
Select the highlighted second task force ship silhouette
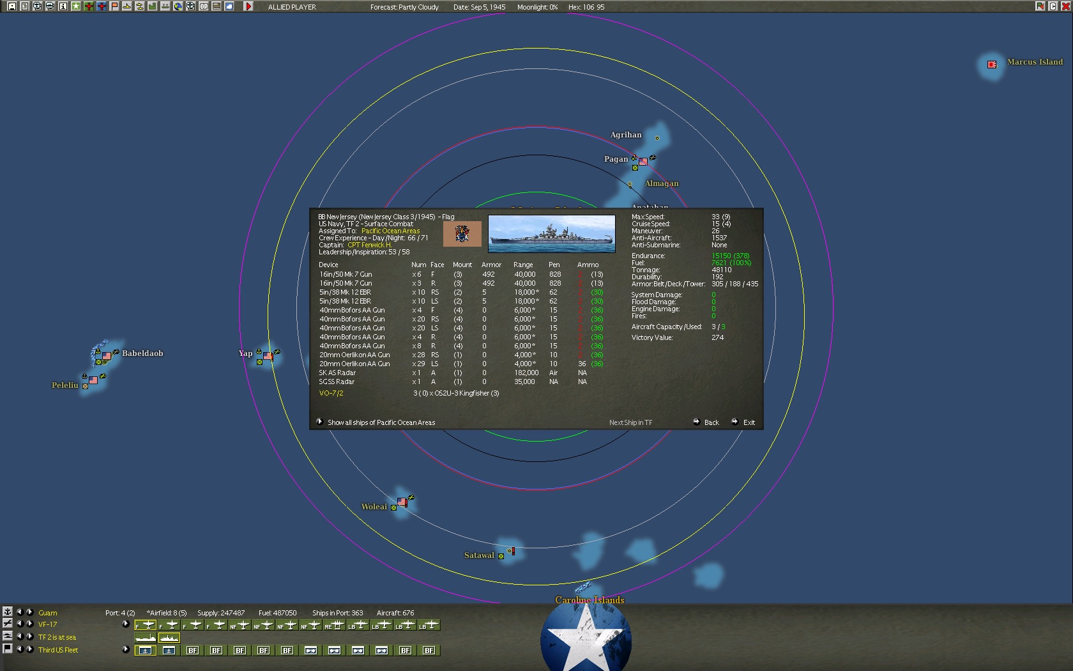[169, 638]
